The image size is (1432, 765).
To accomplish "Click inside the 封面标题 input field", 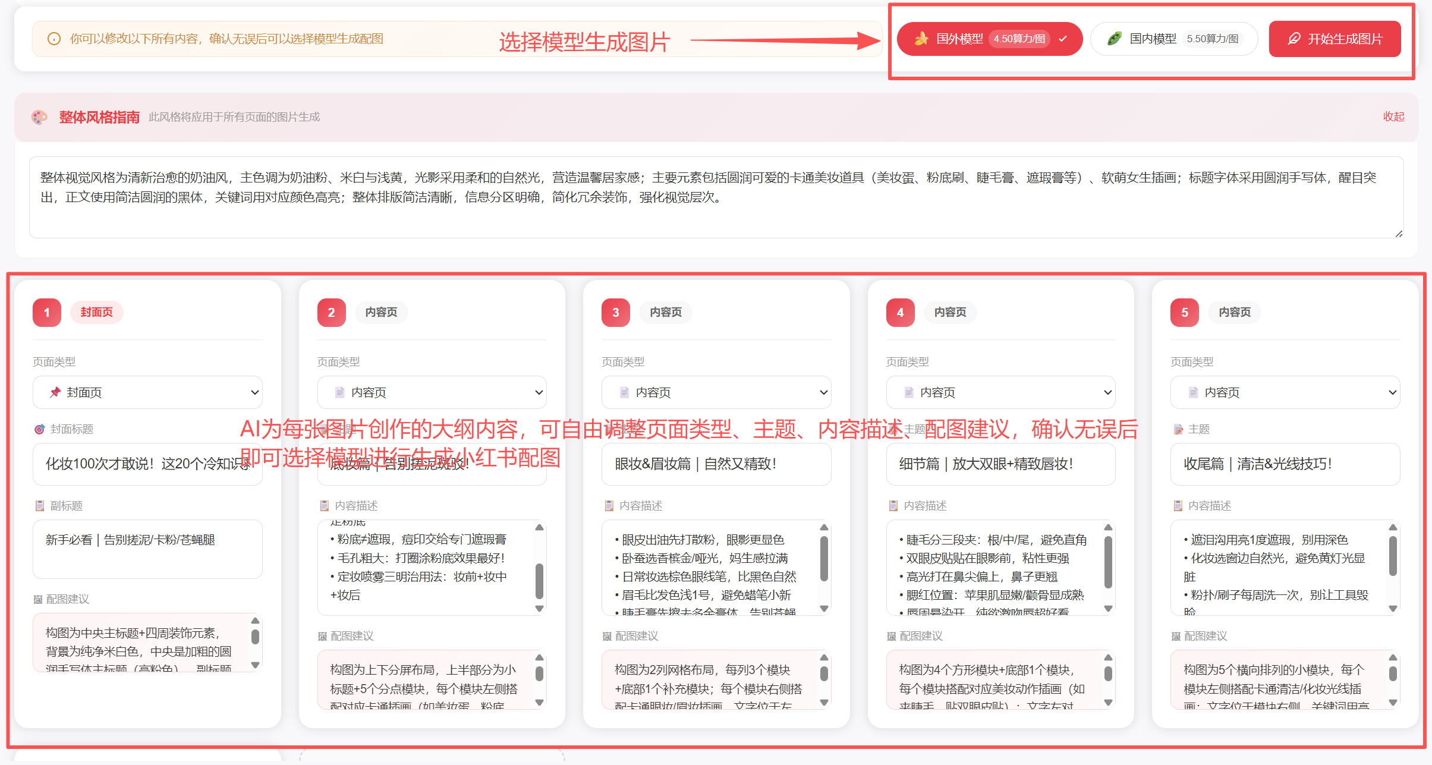I will pyautogui.click(x=147, y=464).
